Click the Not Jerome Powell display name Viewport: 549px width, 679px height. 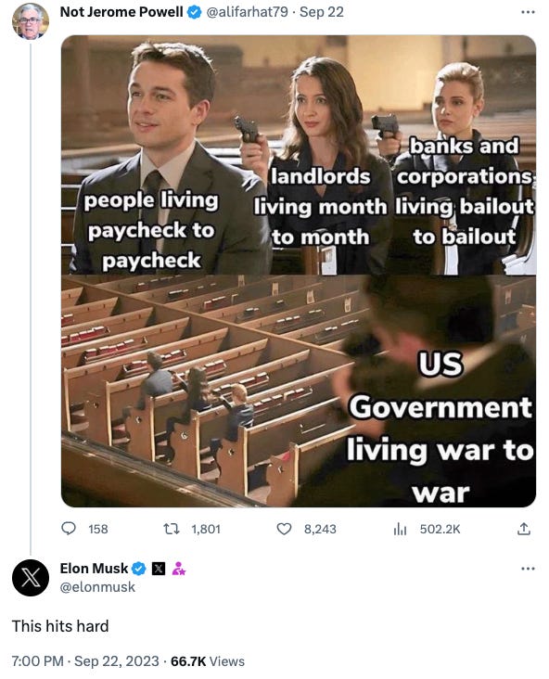pyautogui.click(x=121, y=12)
